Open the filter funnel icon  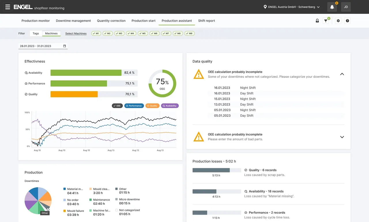326,21
